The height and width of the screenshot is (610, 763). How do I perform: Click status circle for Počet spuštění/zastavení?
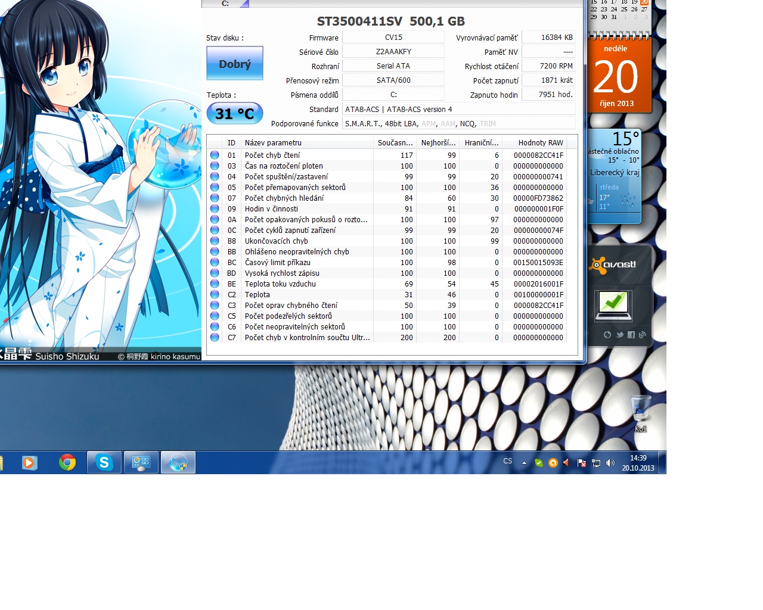[215, 176]
